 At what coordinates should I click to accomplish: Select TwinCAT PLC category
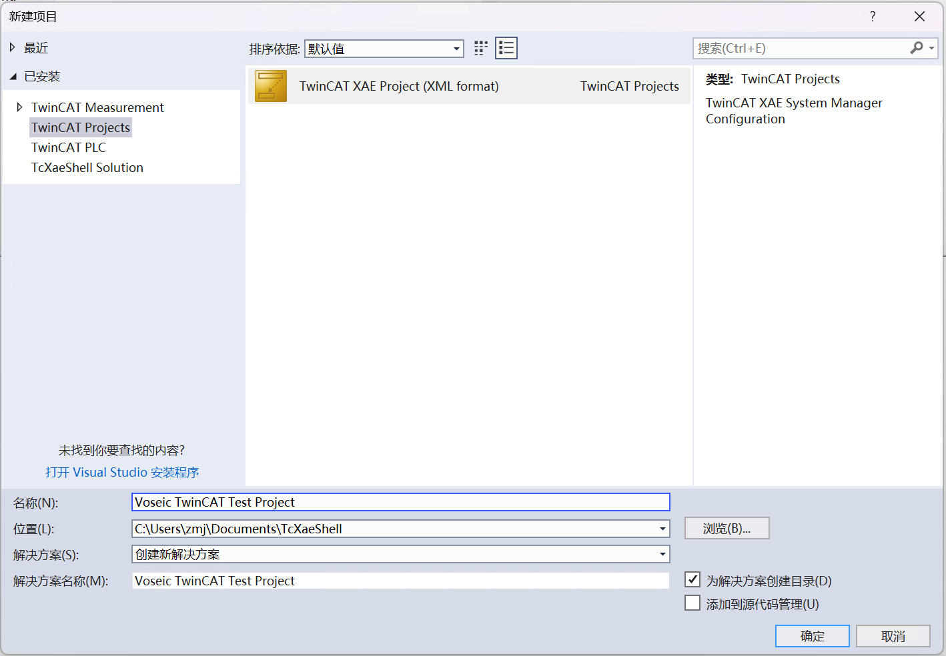[x=69, y=147]
